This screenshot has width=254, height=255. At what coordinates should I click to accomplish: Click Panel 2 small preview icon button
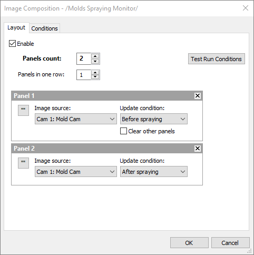click(x=23, y=163)
